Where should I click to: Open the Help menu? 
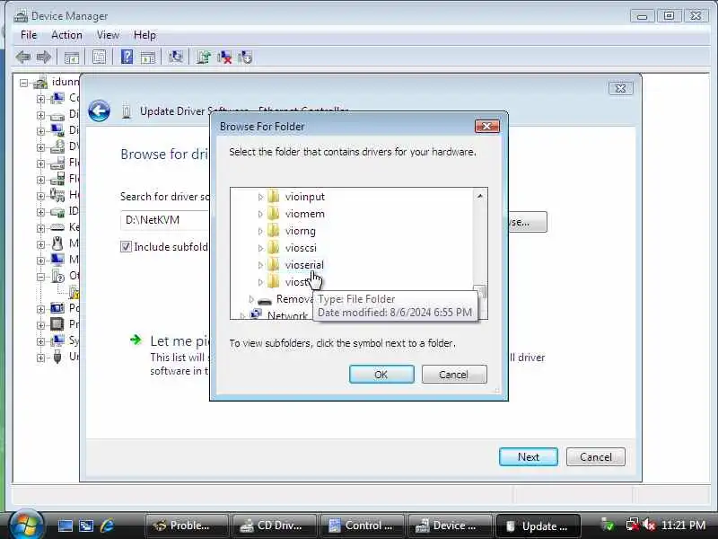144,35
